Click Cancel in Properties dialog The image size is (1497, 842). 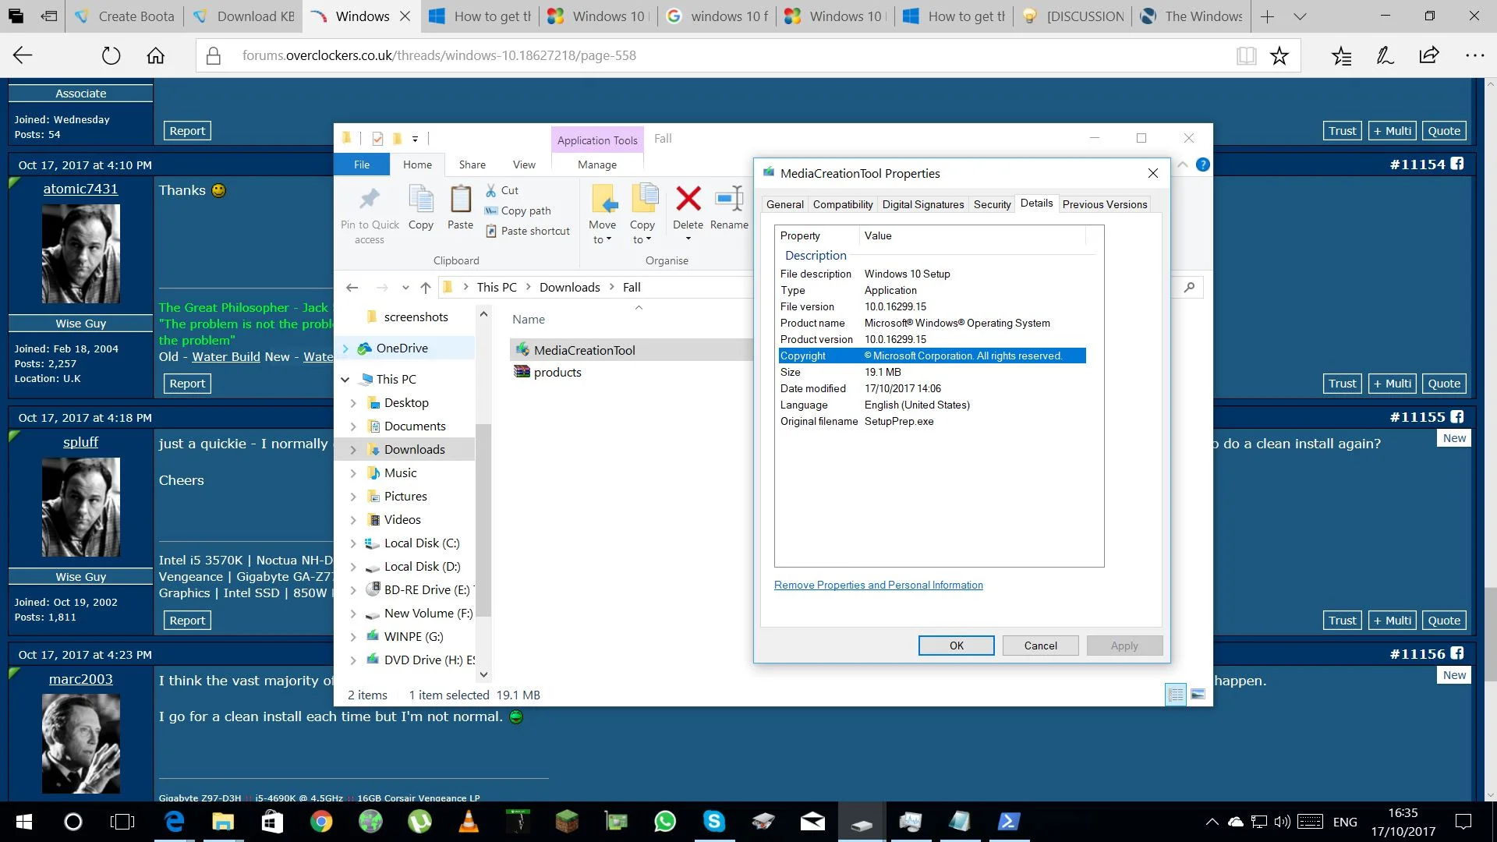pyautogui.click(x=1040, y=646)
